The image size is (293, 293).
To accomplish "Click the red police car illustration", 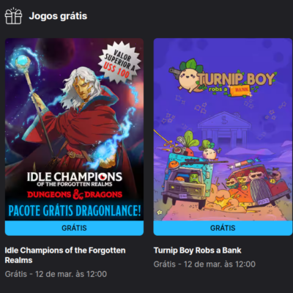I will 258,185.
